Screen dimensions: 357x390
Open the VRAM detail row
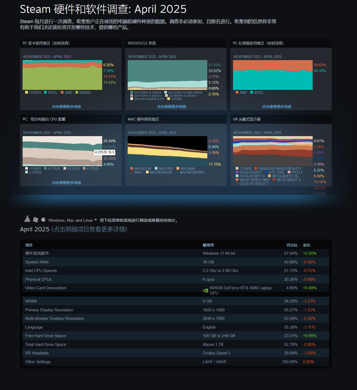tap(176, 301)
